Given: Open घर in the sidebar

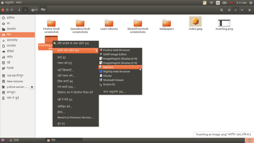Looking at the screenshot, I should pyautogui.click(x=18, y=24).
